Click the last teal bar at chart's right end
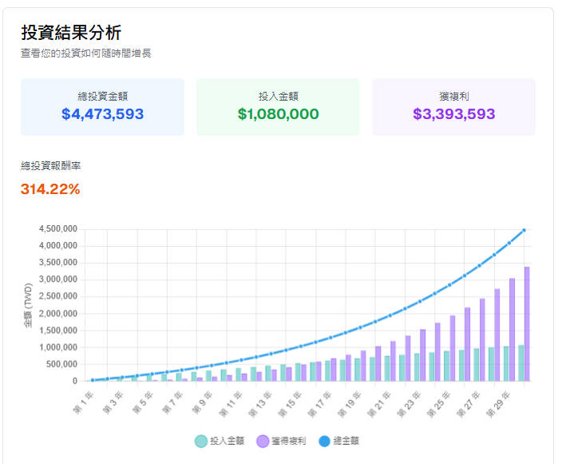Screen dimensions: 562x464 click(x=520, y=363)
